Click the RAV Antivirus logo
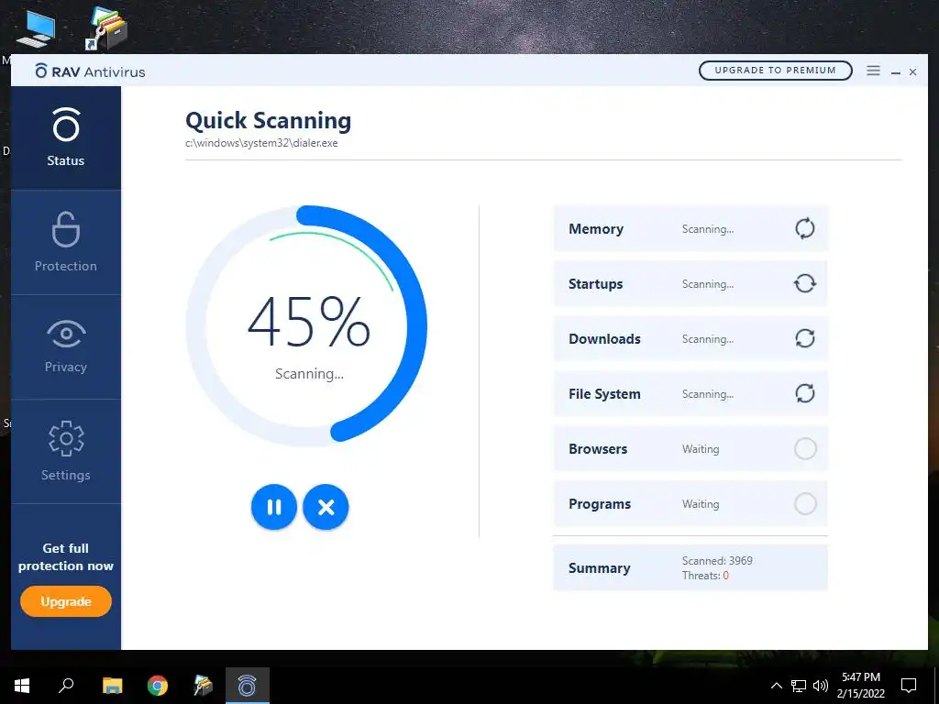Viewport: 939px width, 704px height. pos(90,71)
